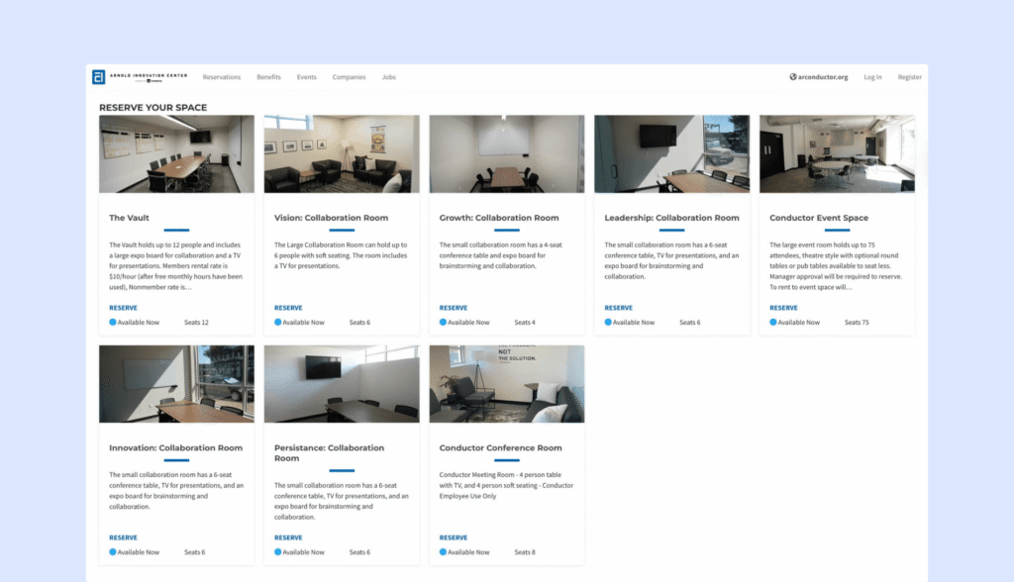Reserve the Growth: Collaboration Room
1014x582 pixels.
(x=453, y=308)
